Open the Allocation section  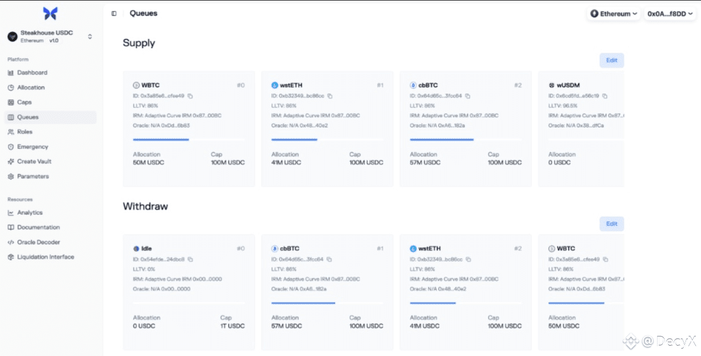pos(31,87)
